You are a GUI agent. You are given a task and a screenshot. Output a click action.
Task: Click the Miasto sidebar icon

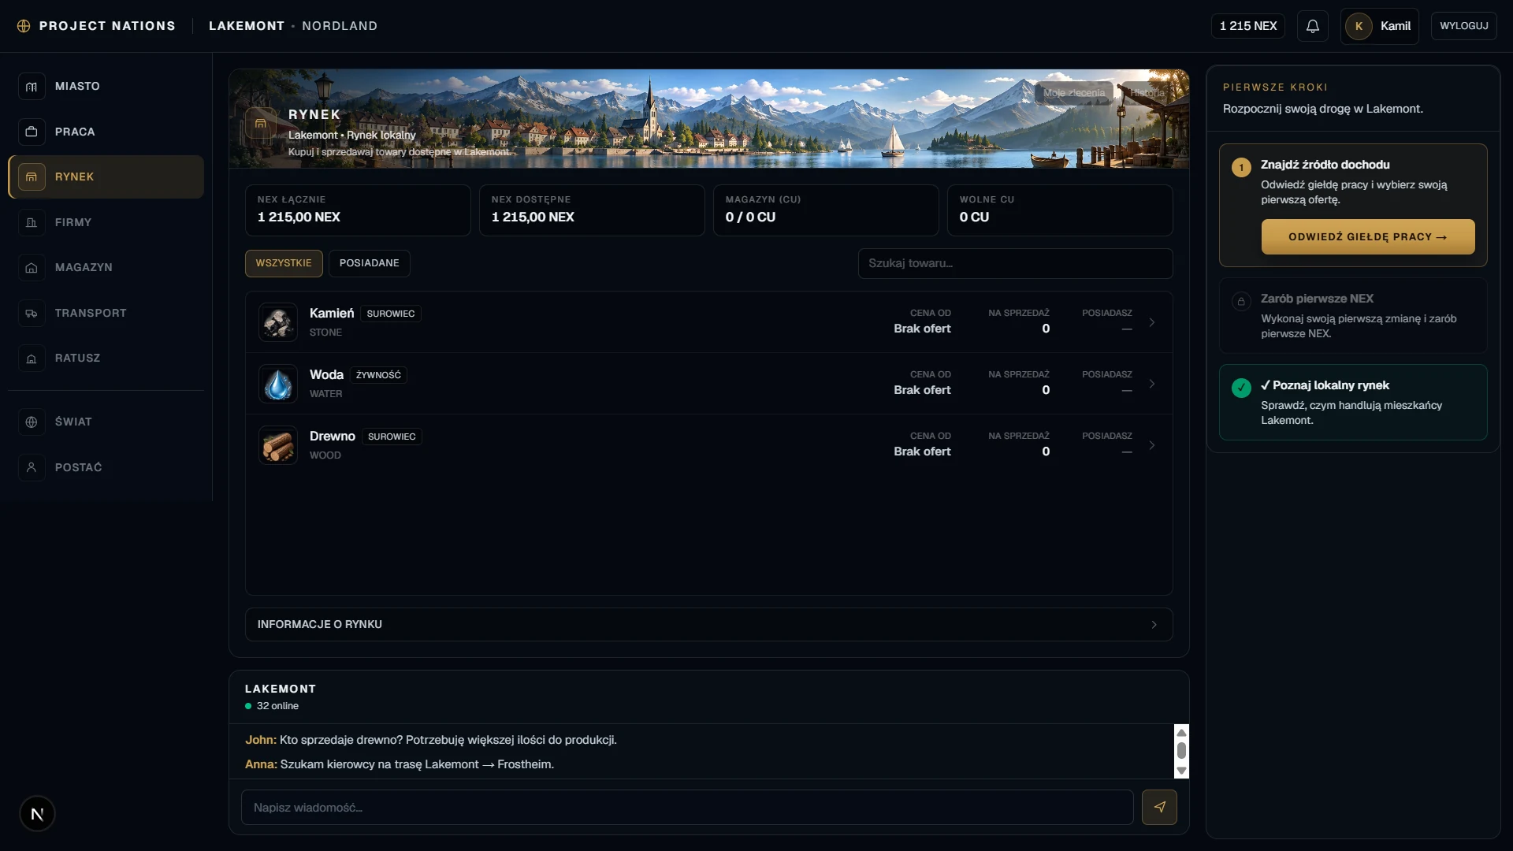(32, 87)
